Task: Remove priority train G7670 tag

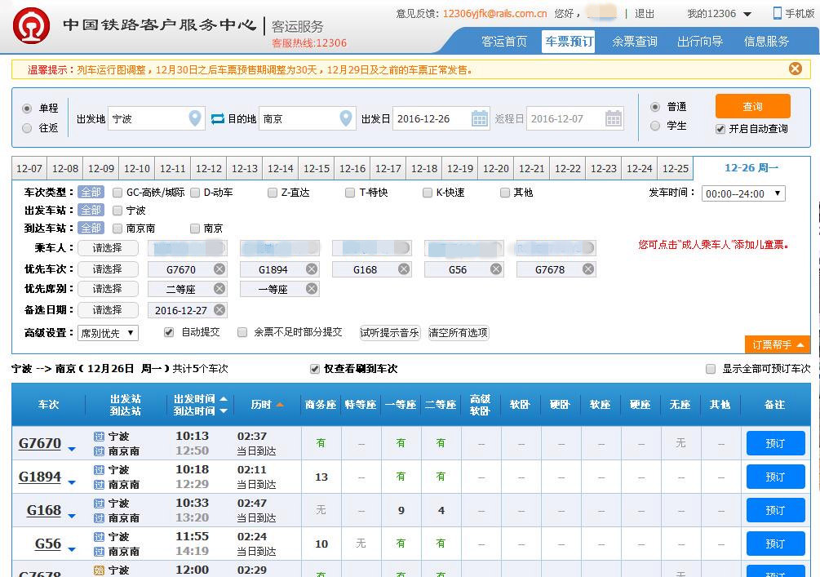Action: click(x=219, y=269)
